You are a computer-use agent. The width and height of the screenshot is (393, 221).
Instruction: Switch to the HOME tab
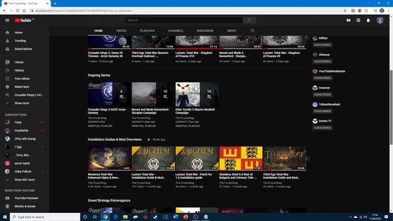pyautogui.click(x=98, y=31)
